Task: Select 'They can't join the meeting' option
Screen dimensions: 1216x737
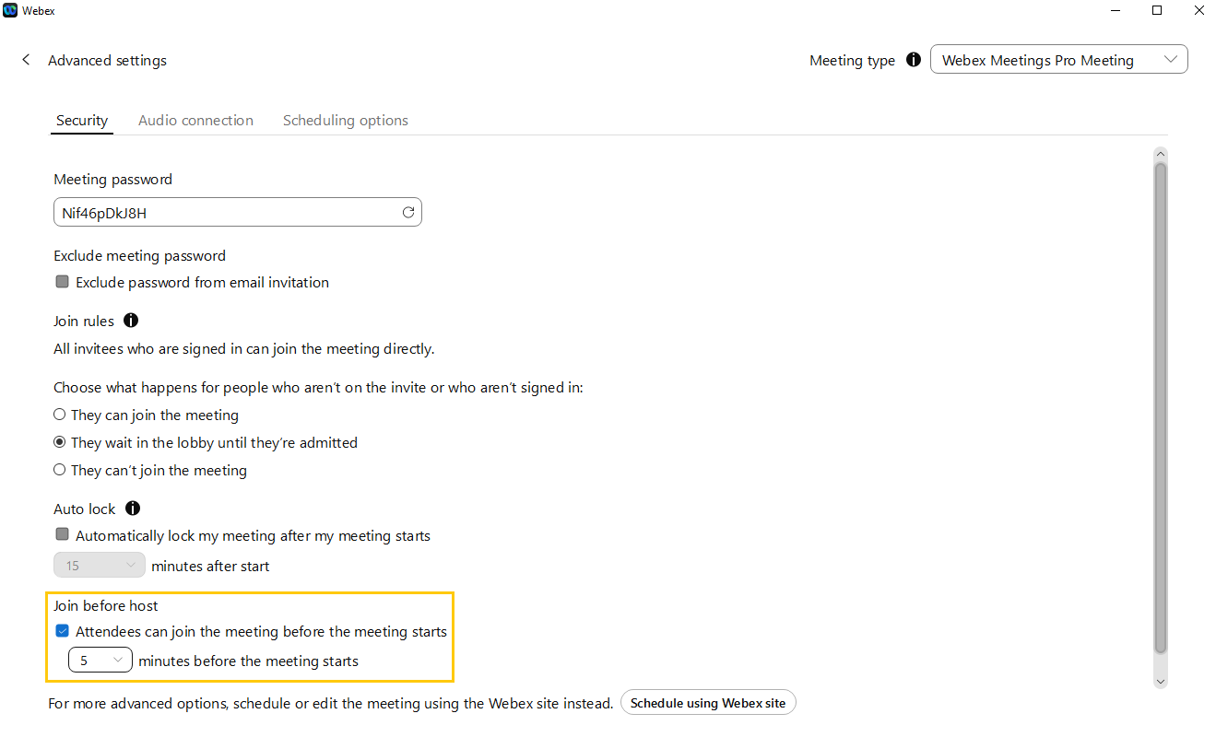Action: click(60, 471)
